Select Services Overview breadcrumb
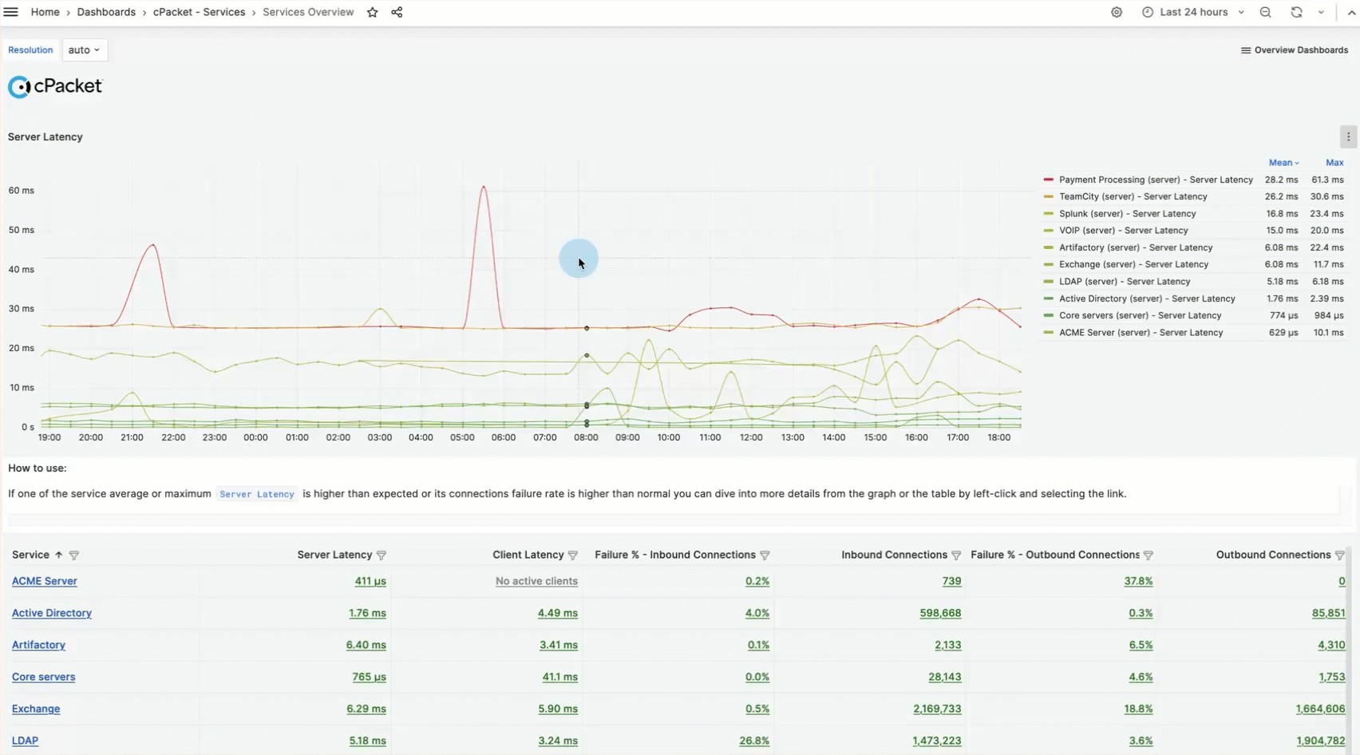 pos(308,12)
